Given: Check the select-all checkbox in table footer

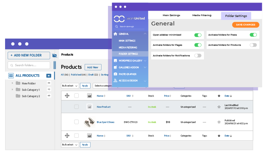Looking at the screenshot, I should click(x=77, y=136).
